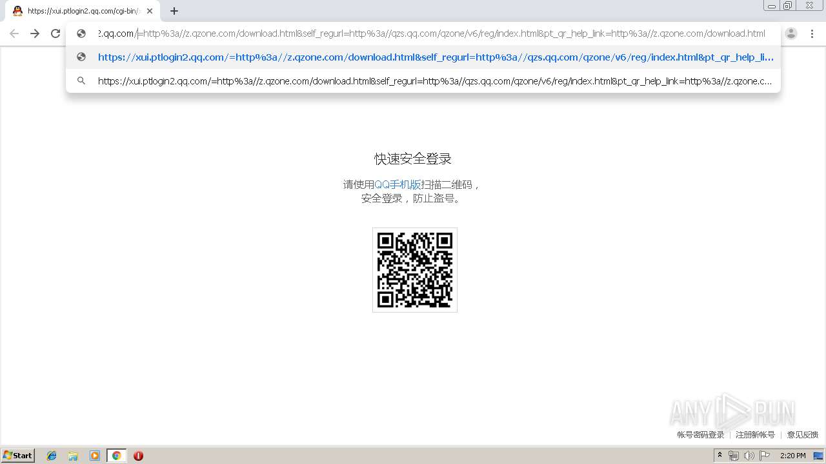Reload the current page
Viewport: 826px width, 464px height.
(55, 34)
